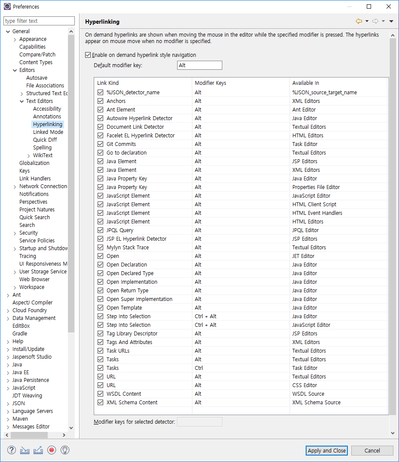Select Gradle in the preferences tree
Image resolution: width=399 pixels, height=462 pixels.
(x=20, y=334)
